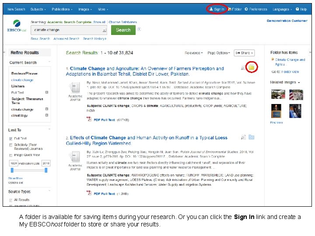The width and height of the screenshot is (315, 236).
Task: Click Folder View link
Action: [290, 72]
